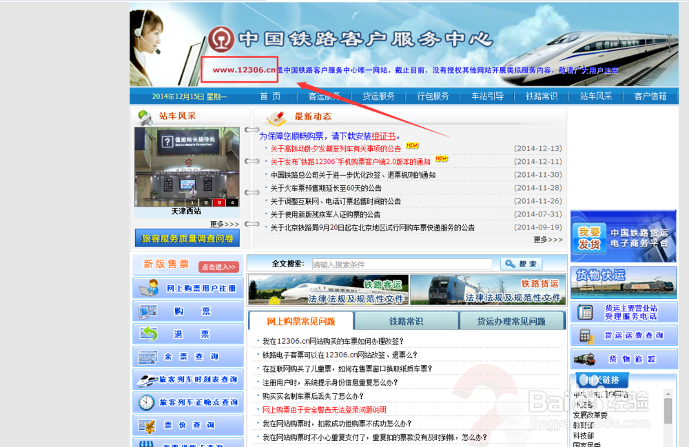Switch to the 铁路常识 FAQ tab
The height and width of the screenshot is (447, 689).
pos(406,321)
